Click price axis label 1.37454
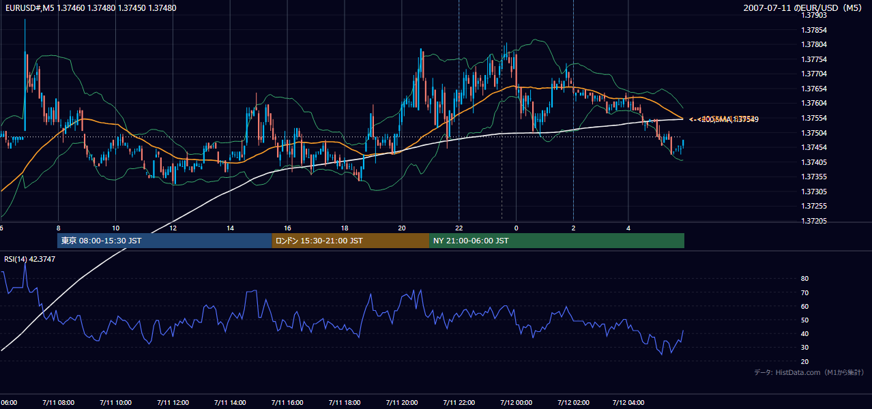 [x=814, y=147]
